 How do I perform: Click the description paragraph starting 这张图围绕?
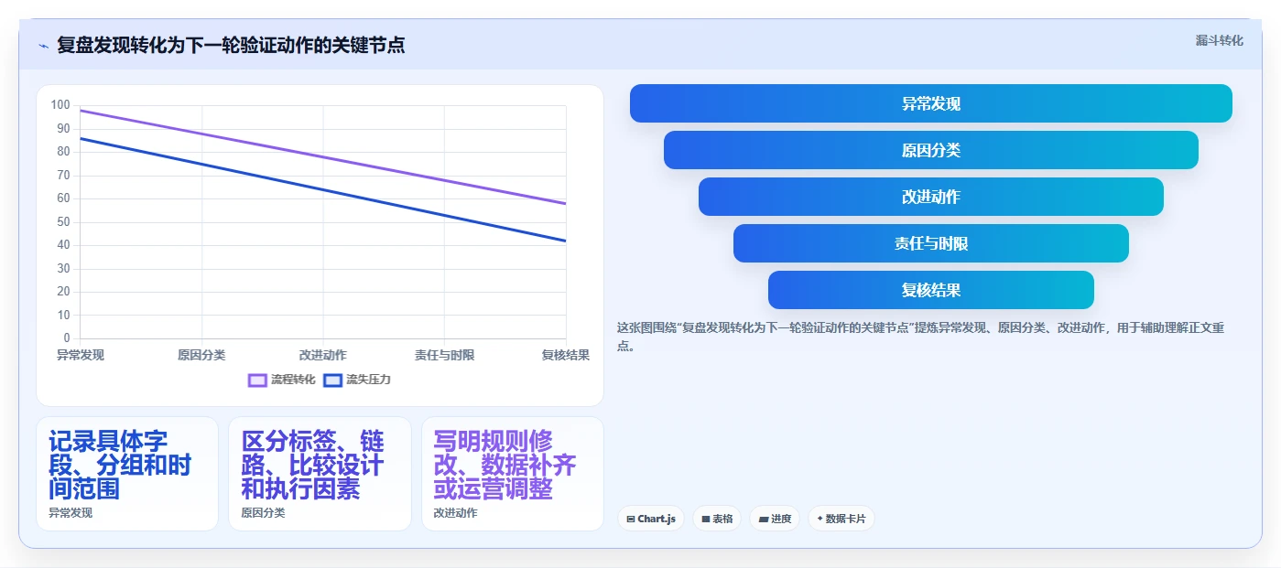tap(920, 337)
